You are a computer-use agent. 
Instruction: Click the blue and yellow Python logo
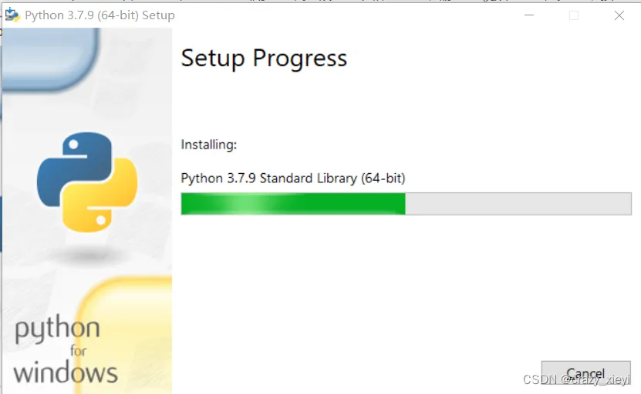point(87,182)
